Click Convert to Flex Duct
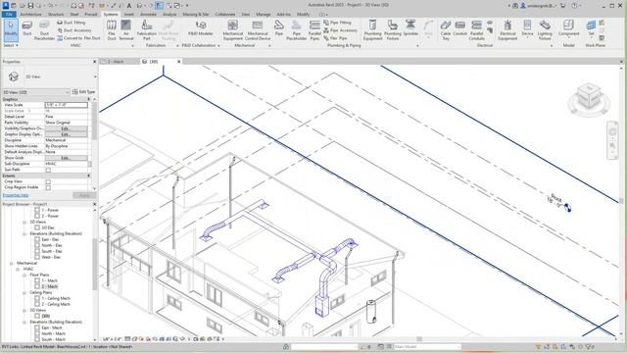This screenshot has width=627, height=353. coord(78,38)
